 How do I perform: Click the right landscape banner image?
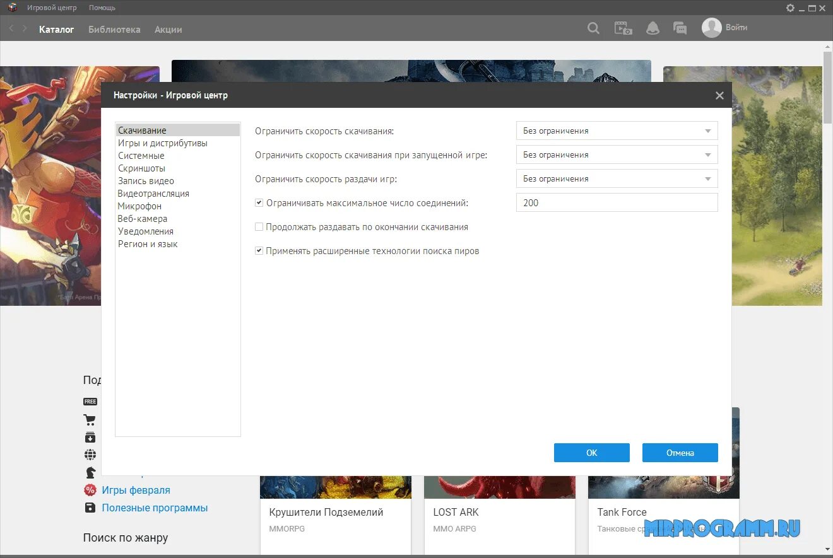tap(777, 186)
